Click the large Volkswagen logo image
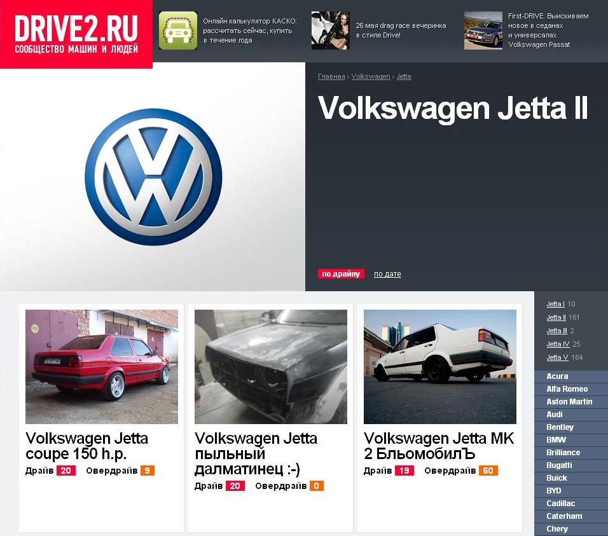 153,177
